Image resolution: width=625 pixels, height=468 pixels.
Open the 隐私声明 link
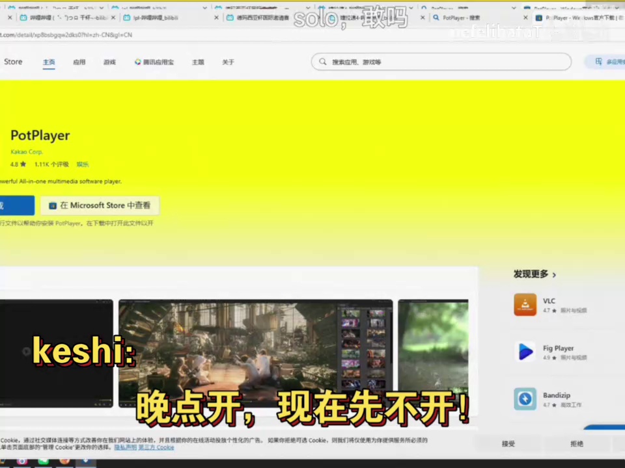(126, 447)
